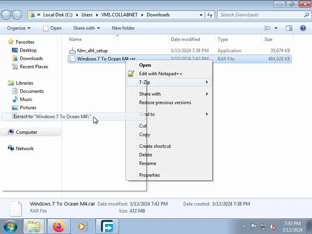Click VM1.COLLABNET in the breadcrumb
This screenshot has height=234, width=312.
119,15
